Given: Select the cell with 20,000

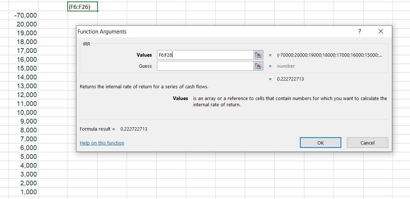Looking at the screenshot, I should (23, 24).
